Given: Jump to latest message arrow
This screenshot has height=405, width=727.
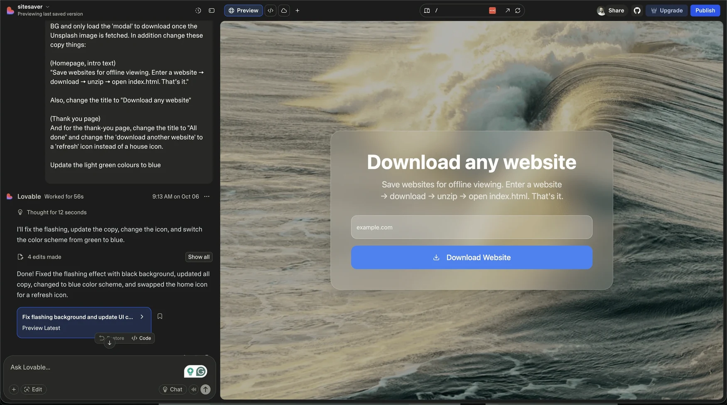Looking at the screenshot, I should [x=109, y=343].
